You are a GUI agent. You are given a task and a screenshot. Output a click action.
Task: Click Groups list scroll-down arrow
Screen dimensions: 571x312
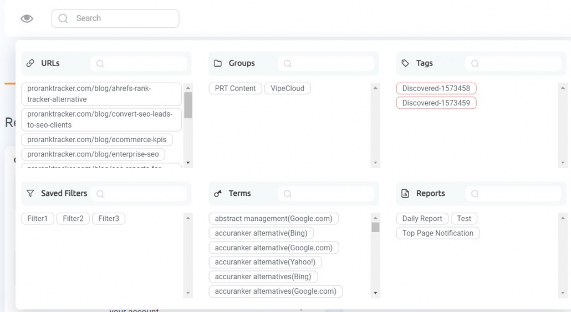point(375,163)
